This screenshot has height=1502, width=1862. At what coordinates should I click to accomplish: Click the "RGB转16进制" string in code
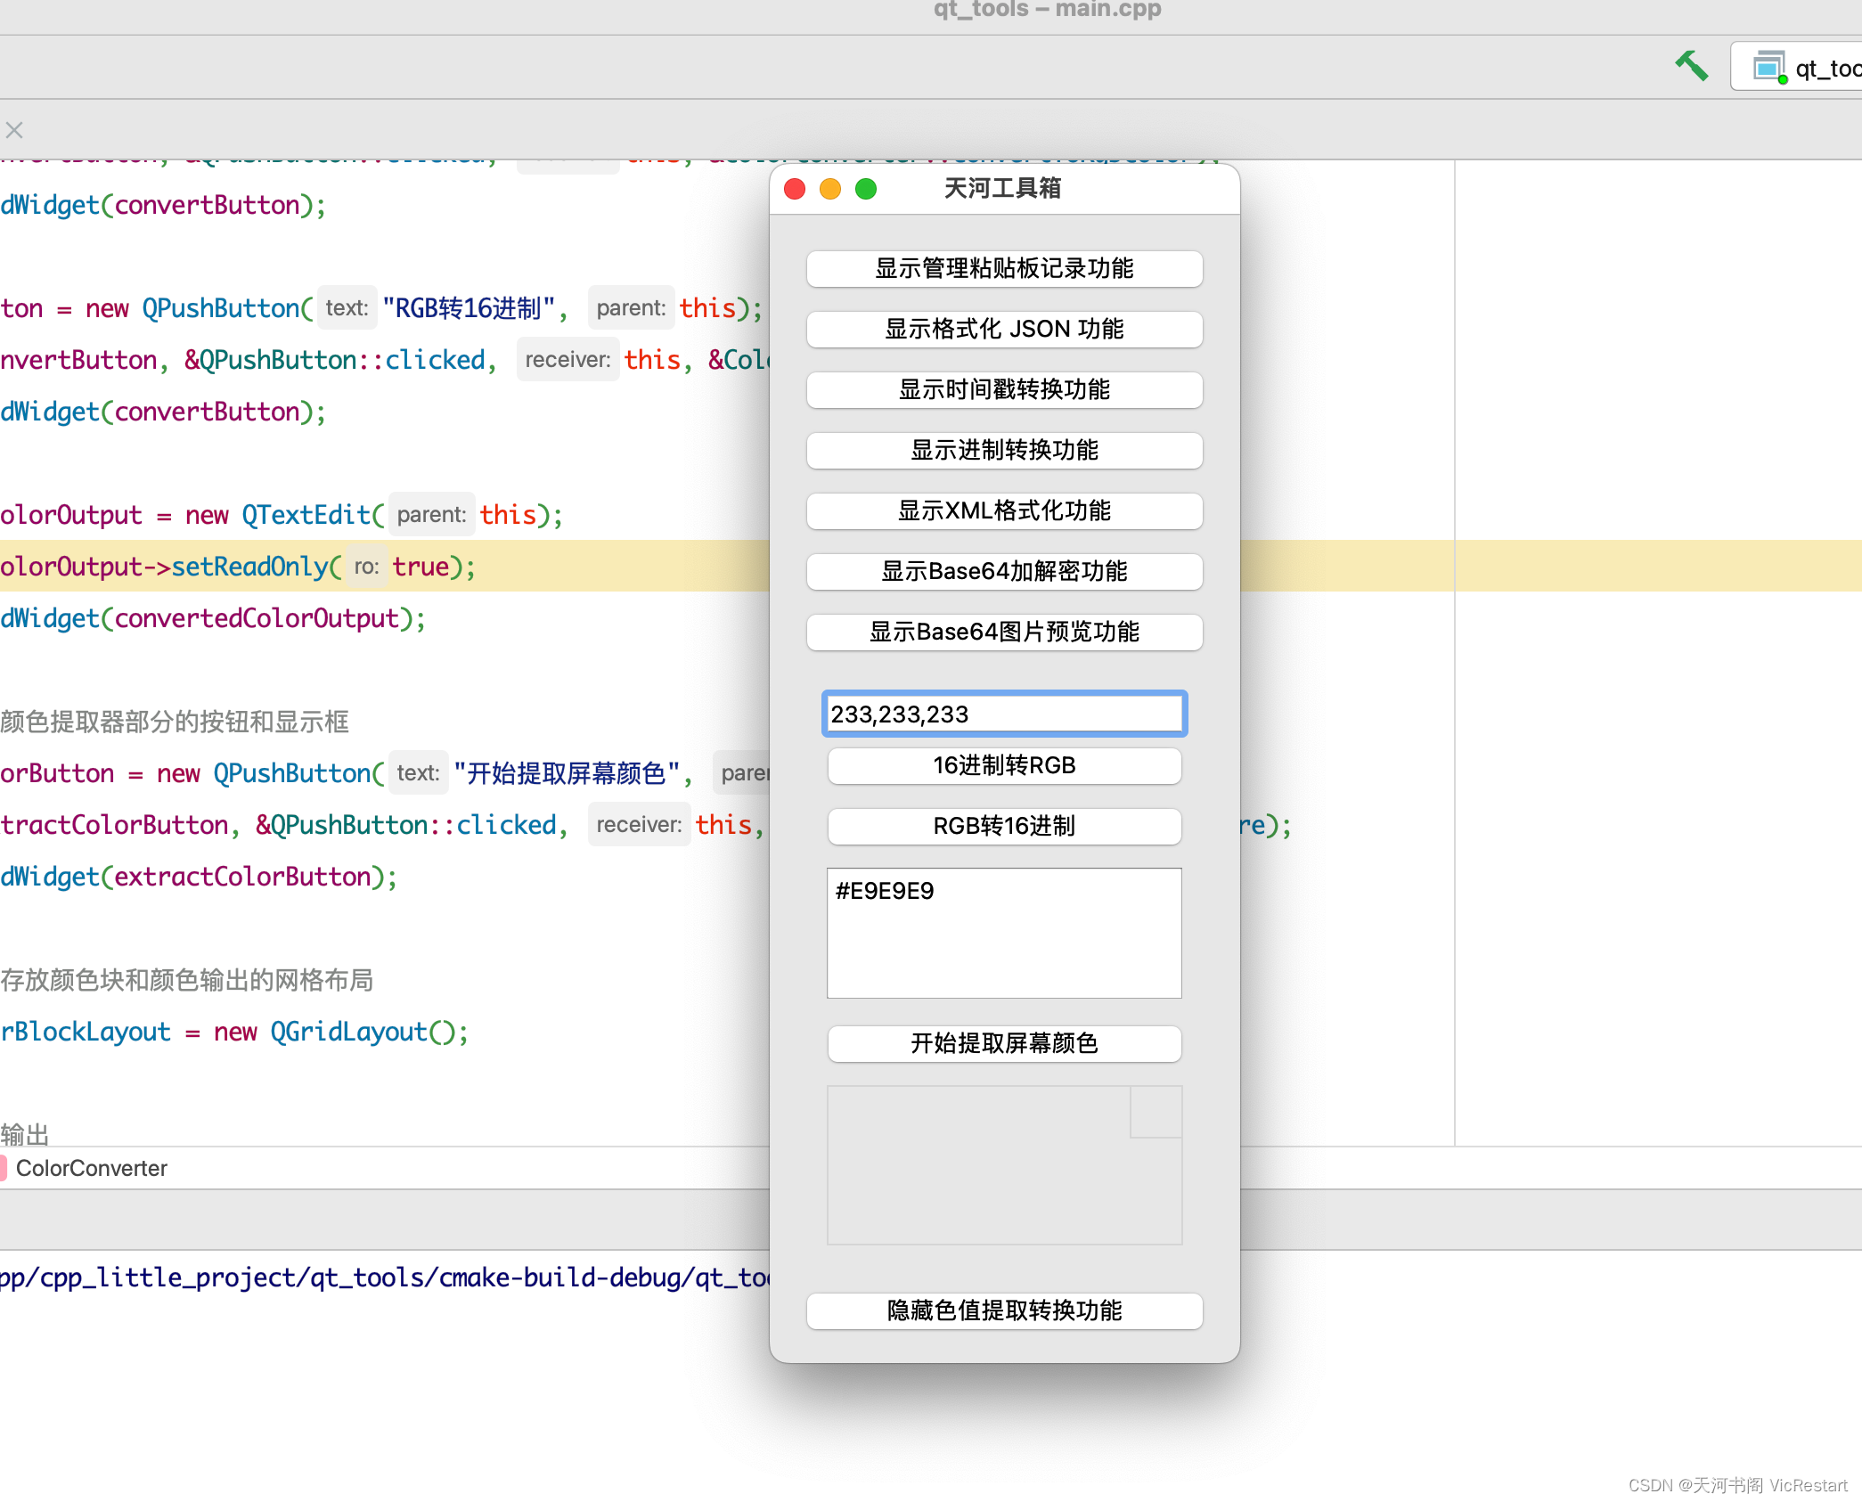point(469,308)
